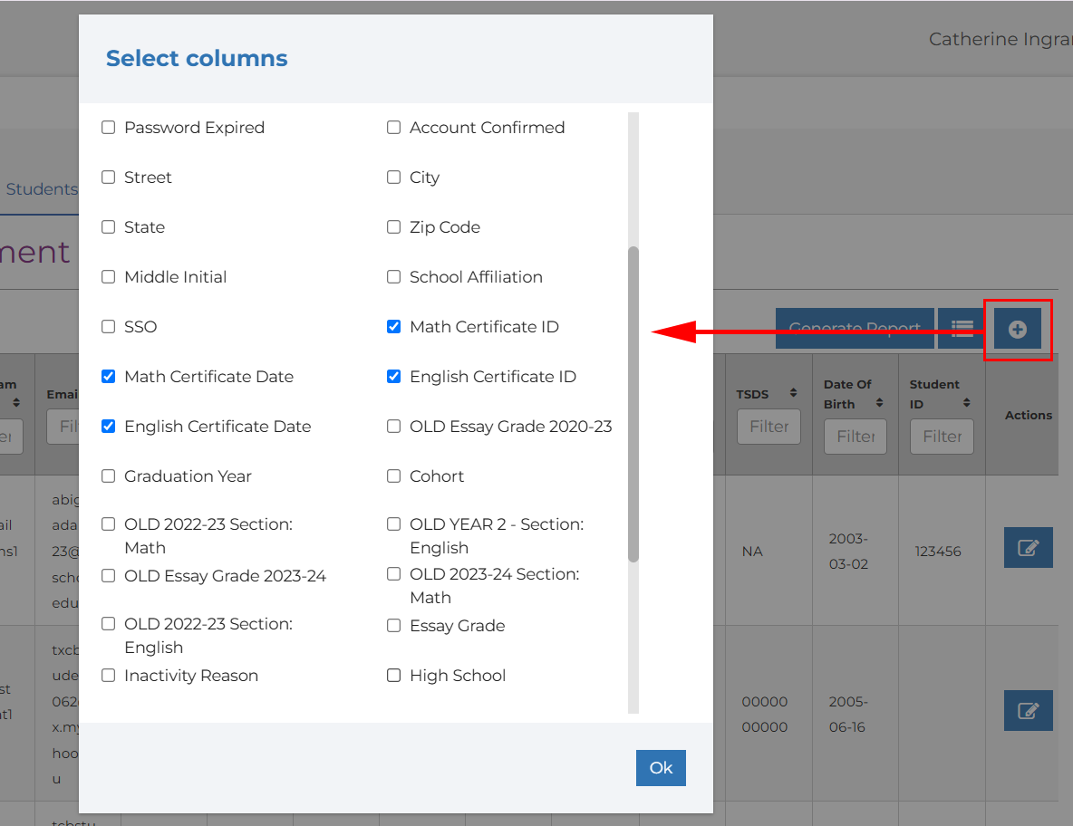The height and width of the screenshot is (826, 1073).
Task: Click the Generate Report button
Action: click(x=854, y=329)
